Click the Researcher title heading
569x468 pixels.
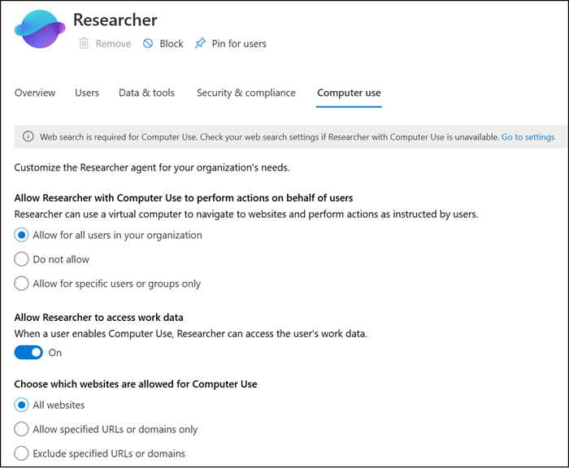pos(115,20)
